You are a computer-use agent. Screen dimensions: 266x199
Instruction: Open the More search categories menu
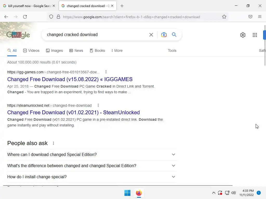tap(117, 51)
